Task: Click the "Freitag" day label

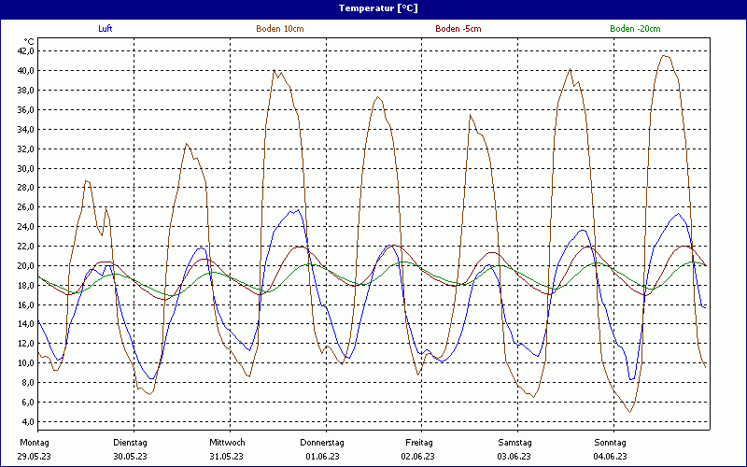Action: (x=419, y=442)
